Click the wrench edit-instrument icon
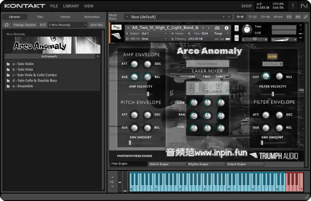 (x=116, y=27)
